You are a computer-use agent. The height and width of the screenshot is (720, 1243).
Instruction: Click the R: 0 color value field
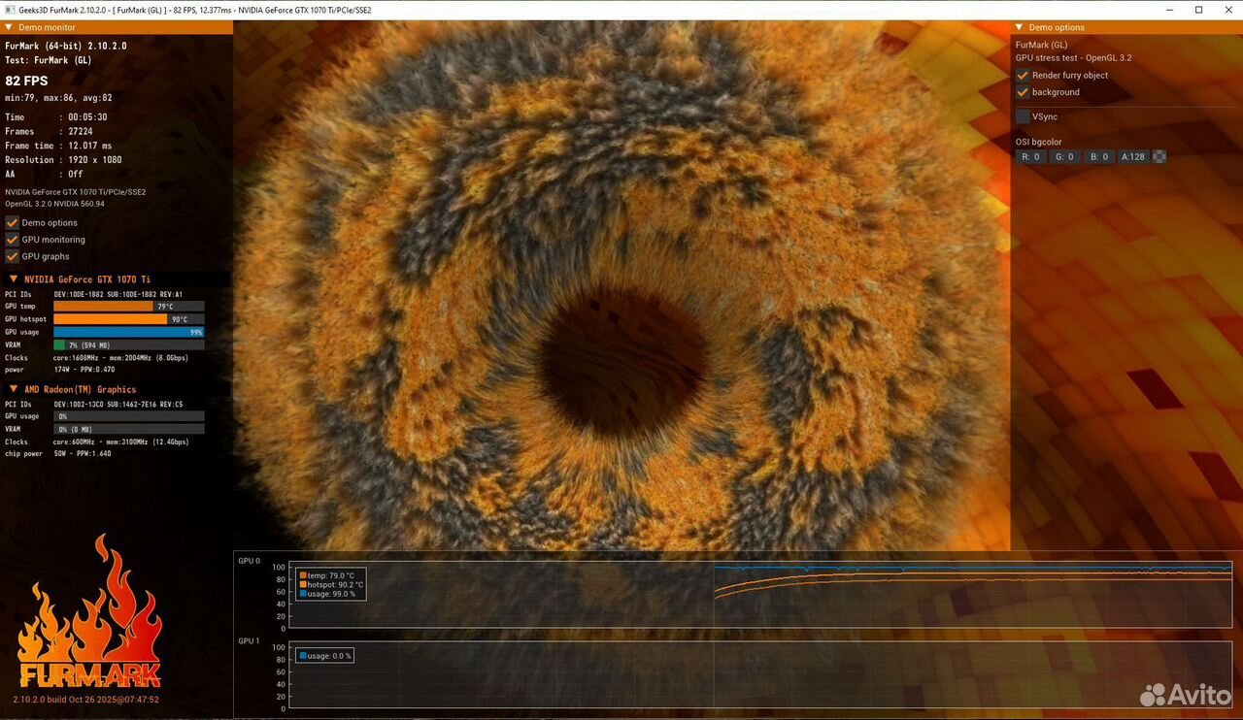[1031, 156]
